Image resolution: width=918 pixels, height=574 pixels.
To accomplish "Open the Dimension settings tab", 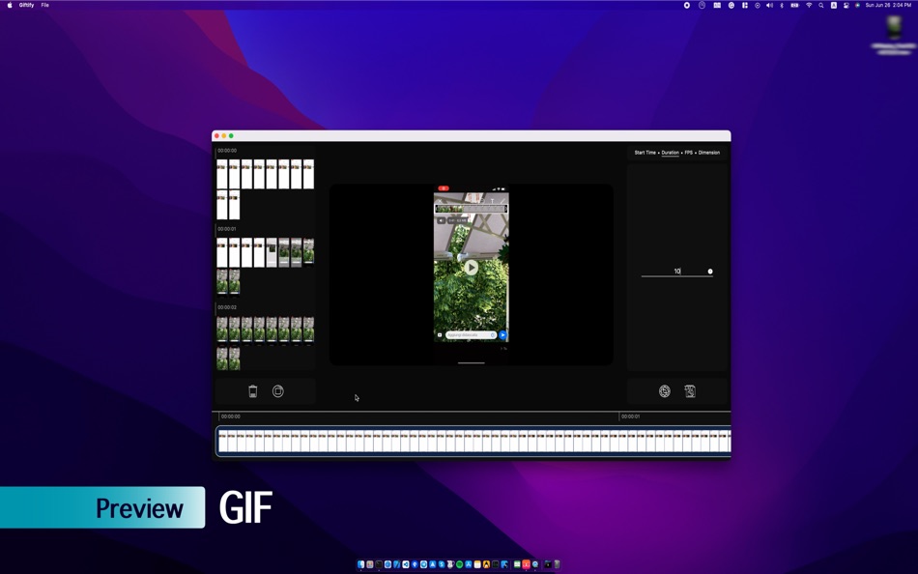I will pyautogui.click(x=709, y=153).
